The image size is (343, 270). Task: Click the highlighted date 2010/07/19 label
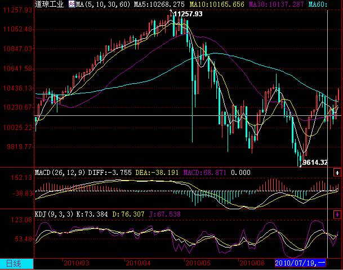pos(300,263)
